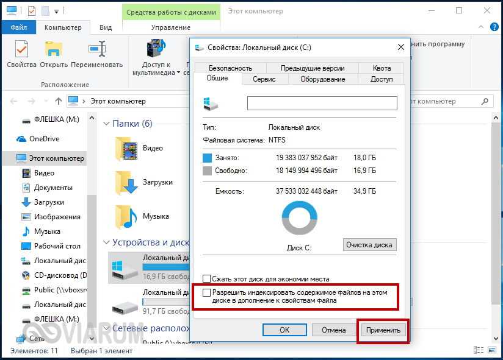The width and height of the screenshot is (503, 360).
Task: Collapse the Устройства и диски section
Action: click(x=106, y=242)
